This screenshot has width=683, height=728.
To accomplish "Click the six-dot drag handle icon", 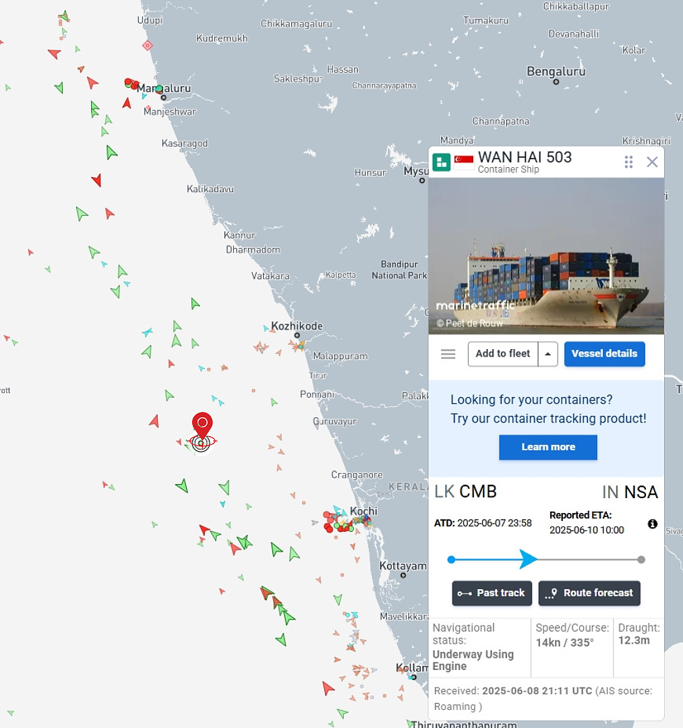I will [x=628, y=162].
